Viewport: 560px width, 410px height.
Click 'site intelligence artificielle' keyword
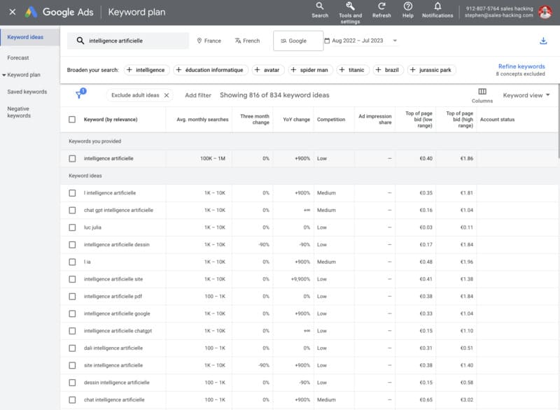click(113, 365)
